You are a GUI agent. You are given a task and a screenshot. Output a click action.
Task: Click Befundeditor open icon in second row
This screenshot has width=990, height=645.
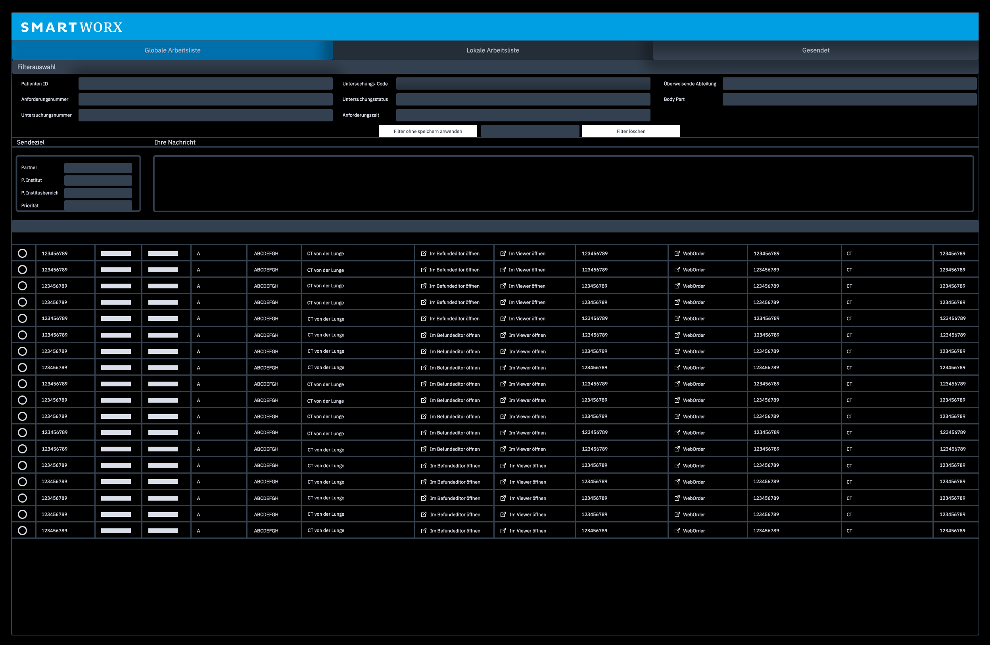[424, 269]
